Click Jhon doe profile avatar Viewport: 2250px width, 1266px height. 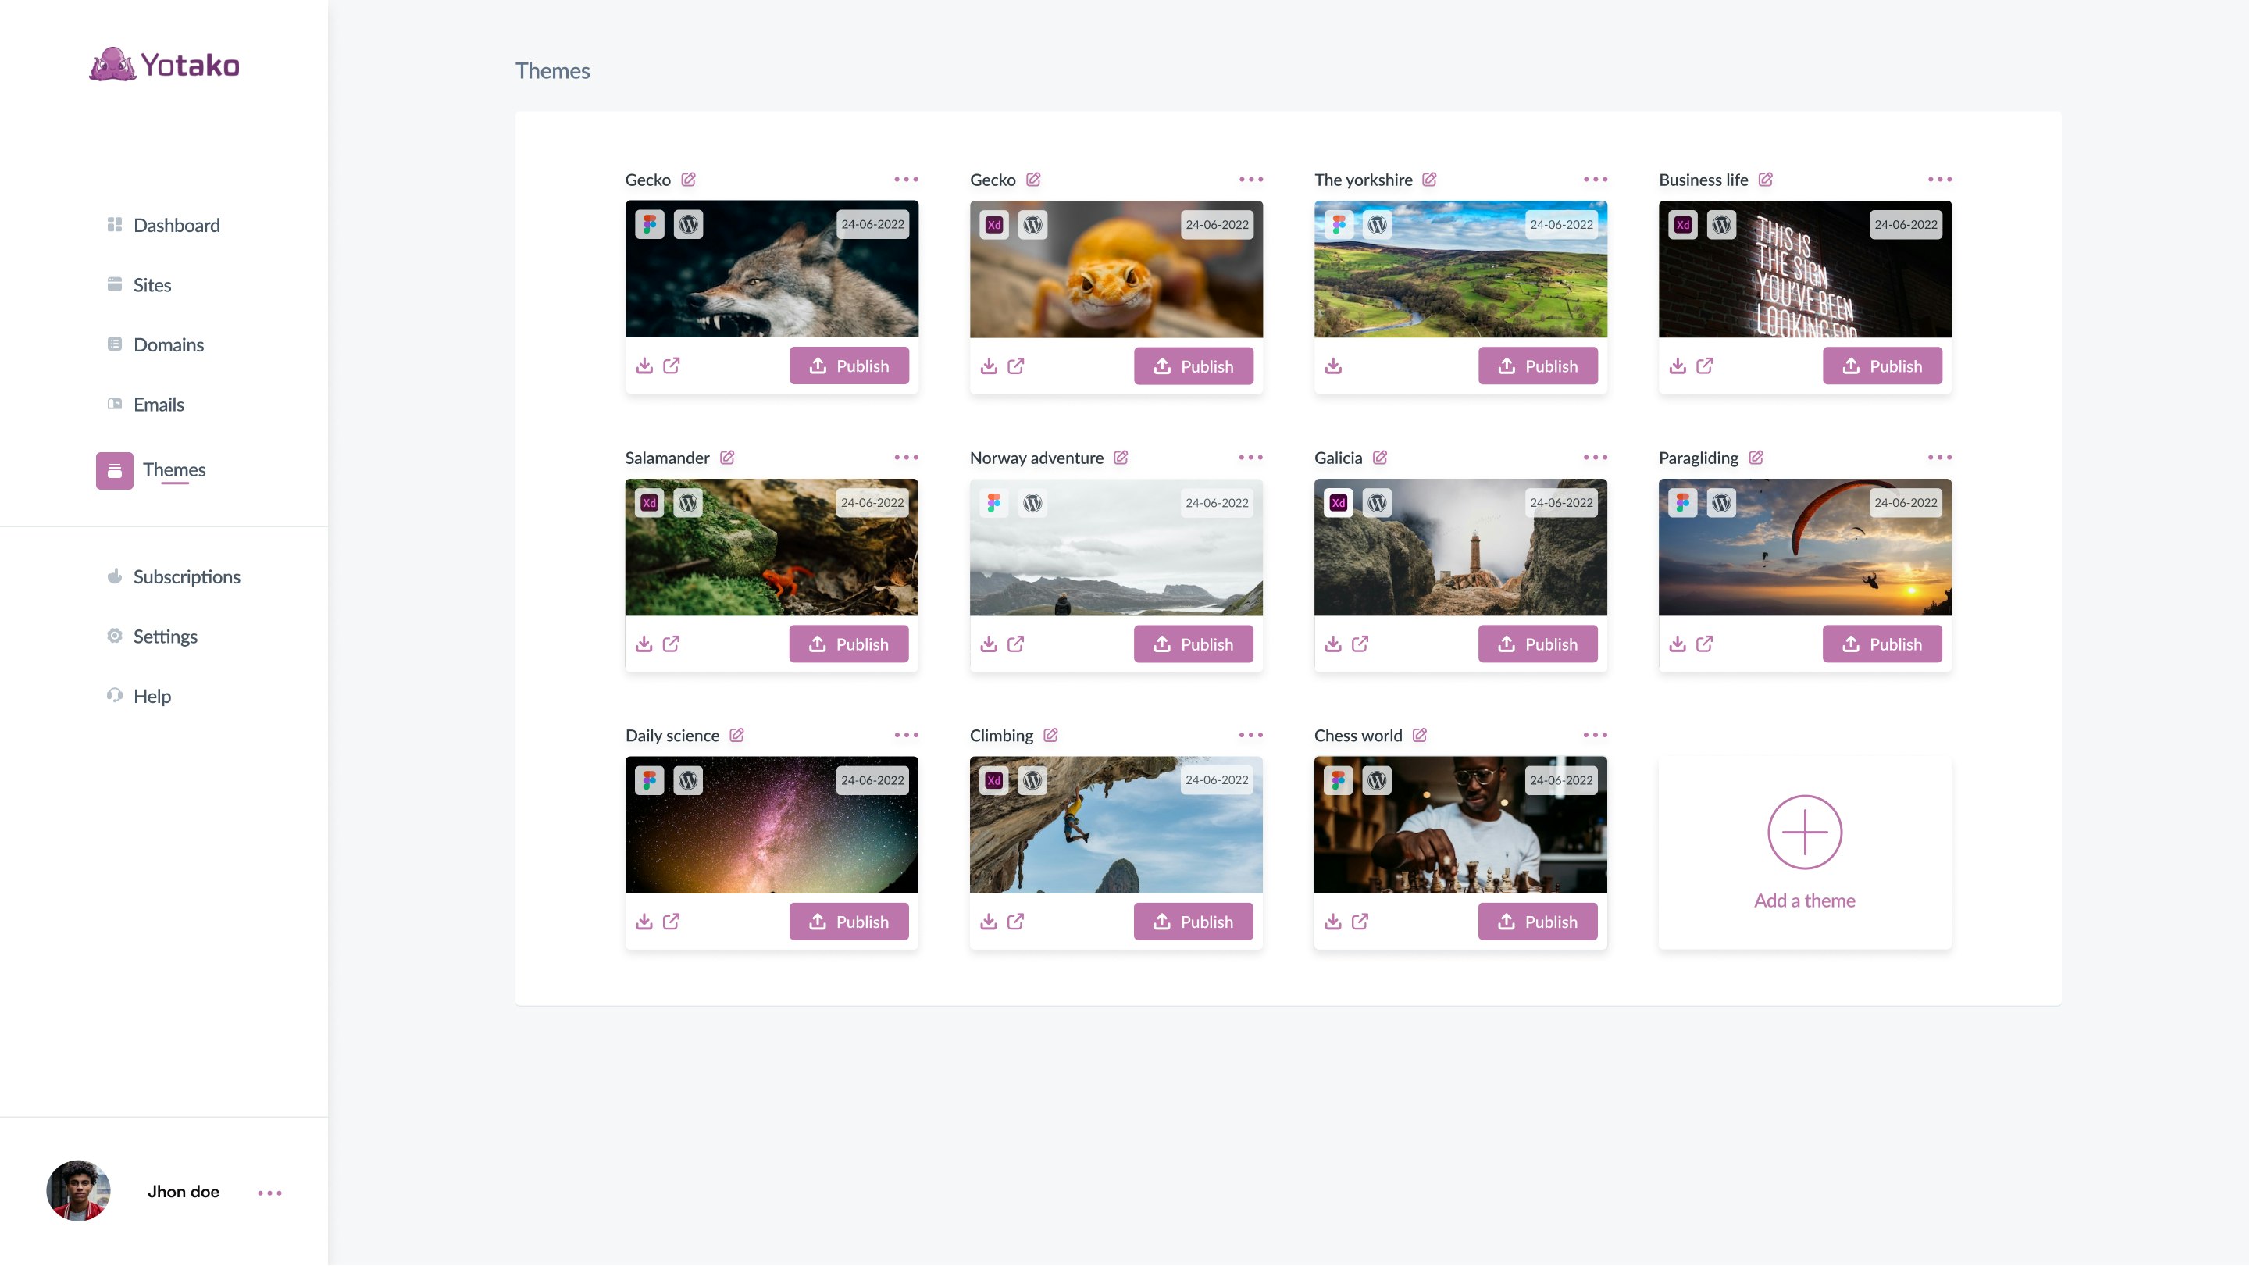[79, 1191]
